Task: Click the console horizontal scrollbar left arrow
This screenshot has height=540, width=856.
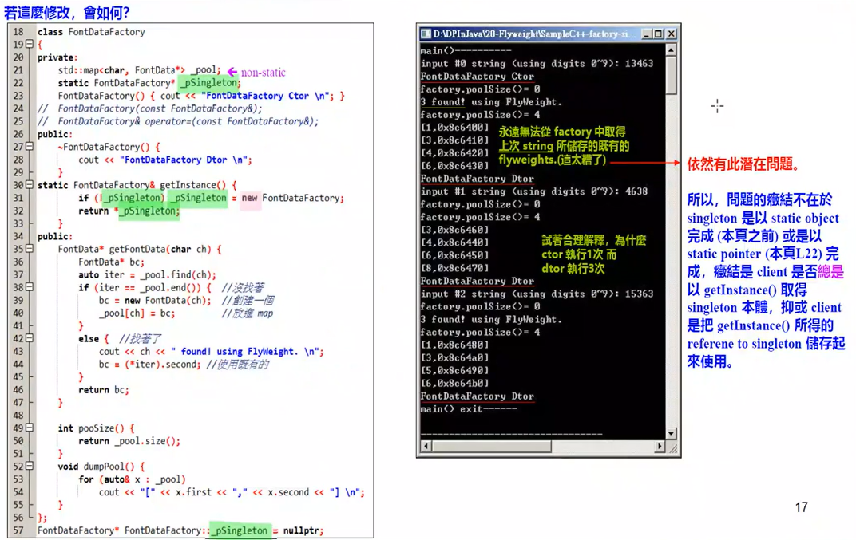Action: 426,446
